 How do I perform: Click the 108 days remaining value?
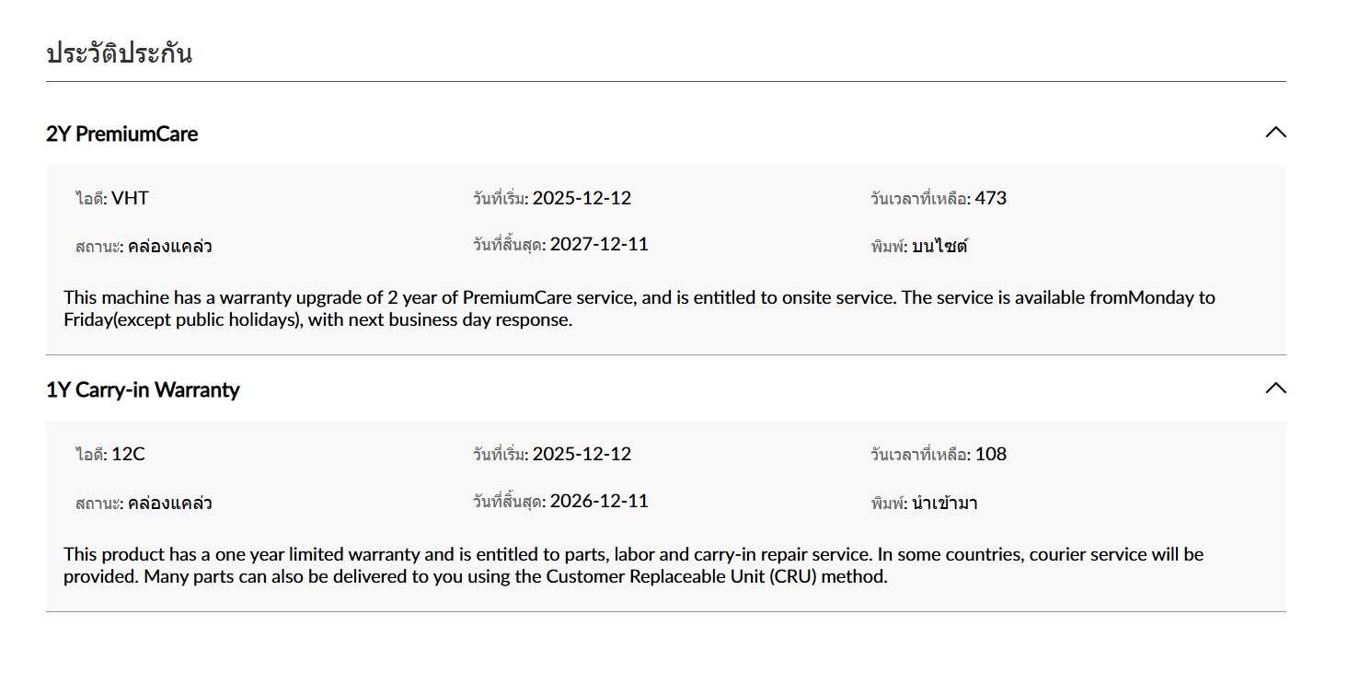pyautogui.click(x=991, y=454)
